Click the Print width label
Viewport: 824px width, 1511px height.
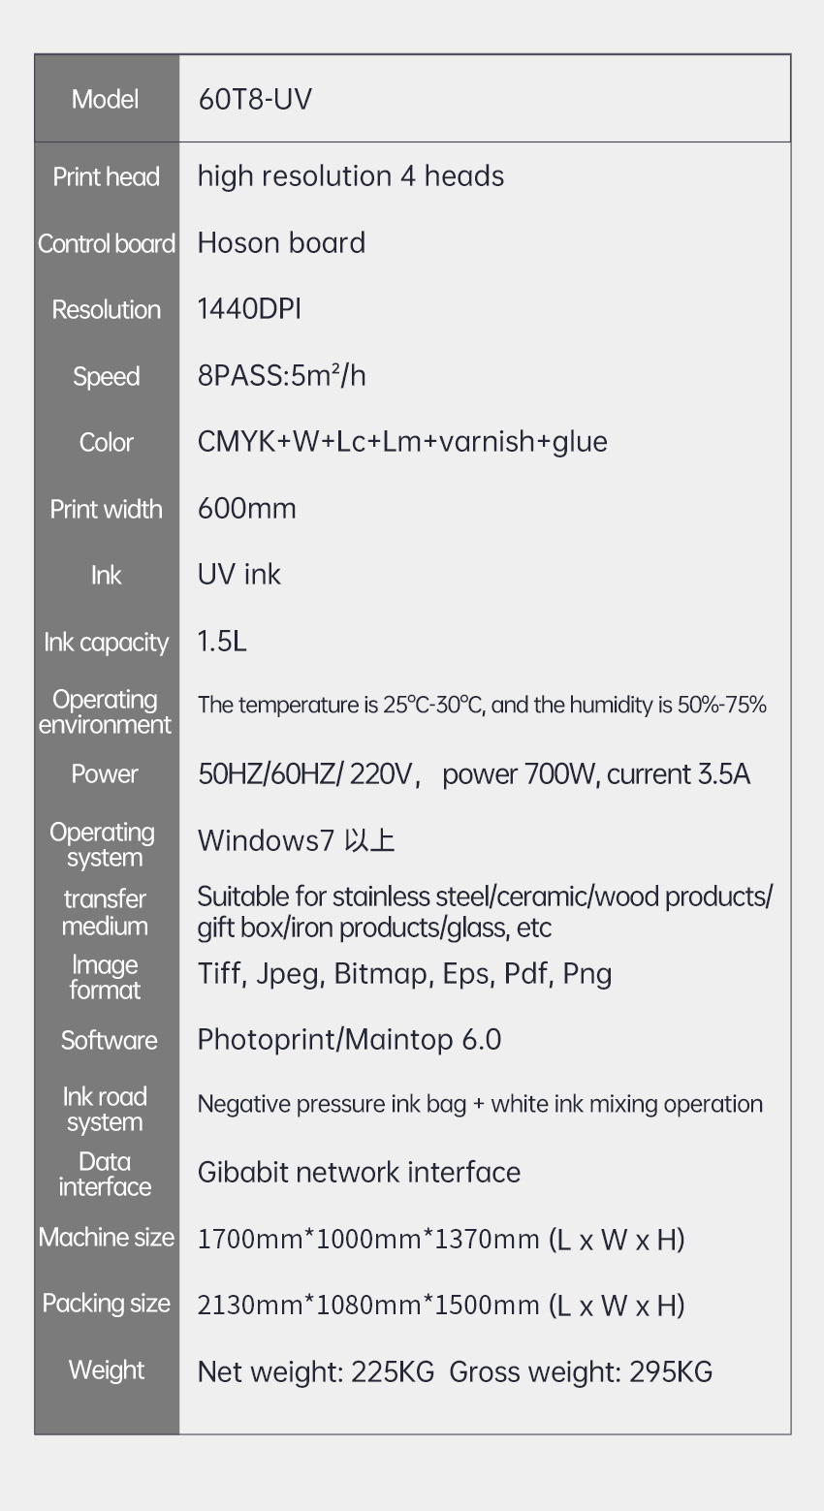tap(106, 509)
